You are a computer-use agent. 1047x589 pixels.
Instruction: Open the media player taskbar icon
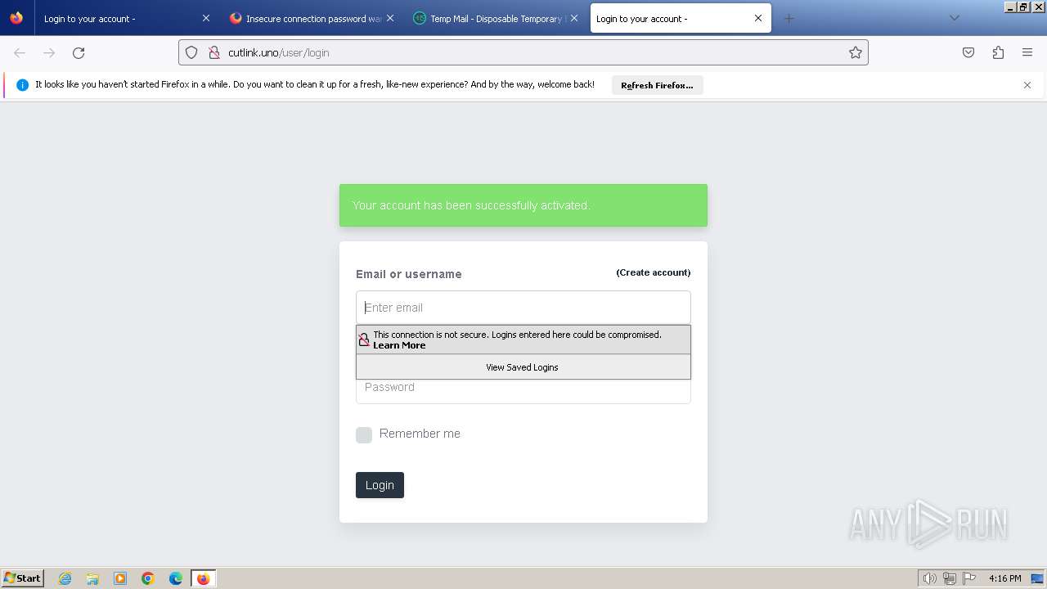[x=120, y=578]
